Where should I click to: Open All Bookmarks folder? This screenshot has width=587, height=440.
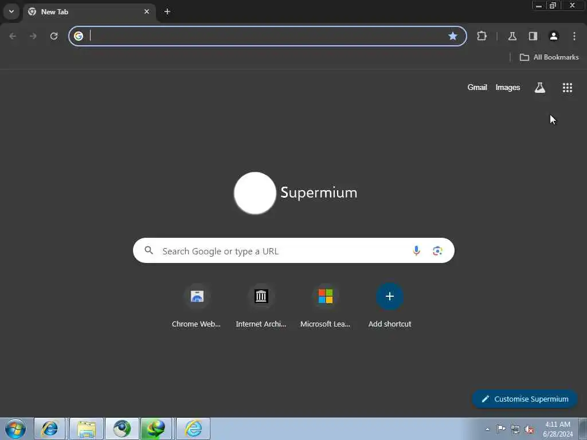(x=549, y=57)
